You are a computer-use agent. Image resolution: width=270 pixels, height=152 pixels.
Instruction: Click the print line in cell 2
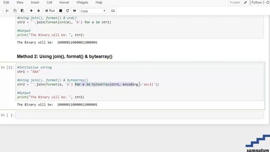coord(51,97)
